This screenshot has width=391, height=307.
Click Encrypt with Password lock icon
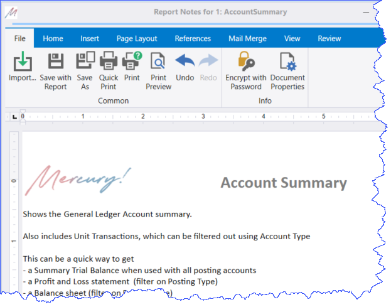[x=246, y=61]
